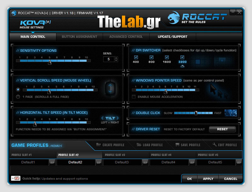Viewport: 252px width, 192px height.
Task: Click the quick help language flag icon
Action: (x=16, y=178)
